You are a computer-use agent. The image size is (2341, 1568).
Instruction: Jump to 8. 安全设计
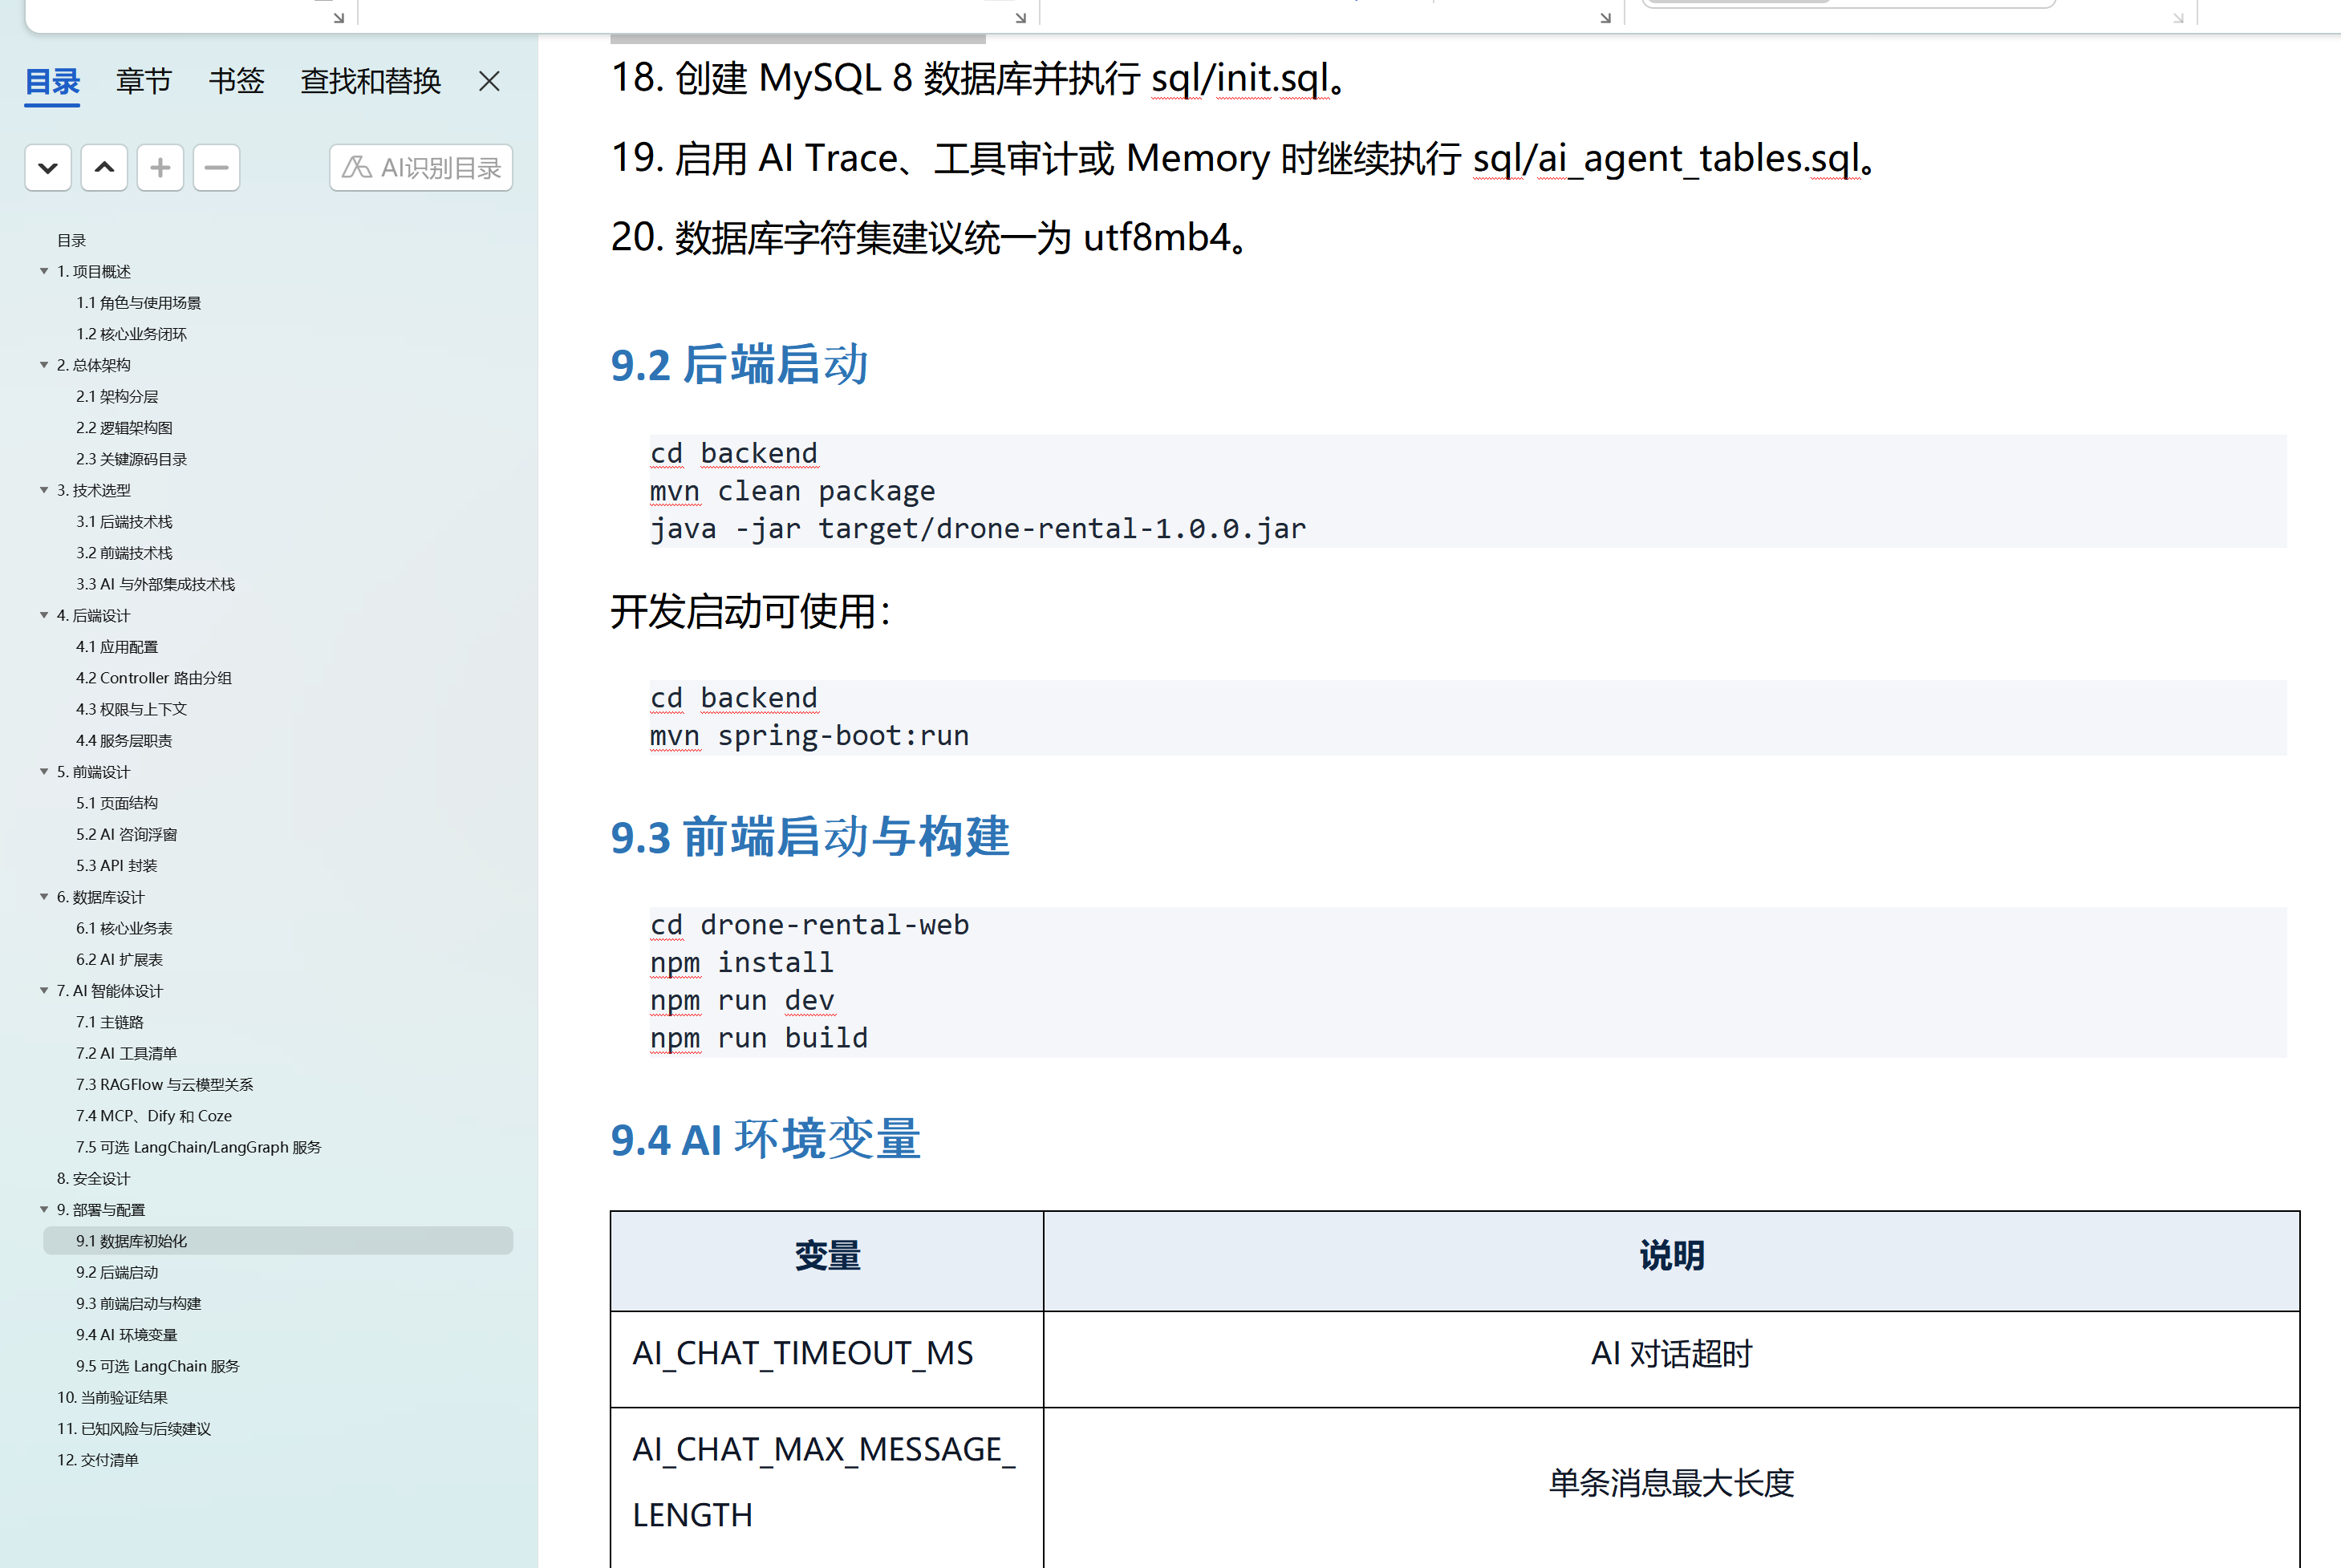coord(93,1179)
